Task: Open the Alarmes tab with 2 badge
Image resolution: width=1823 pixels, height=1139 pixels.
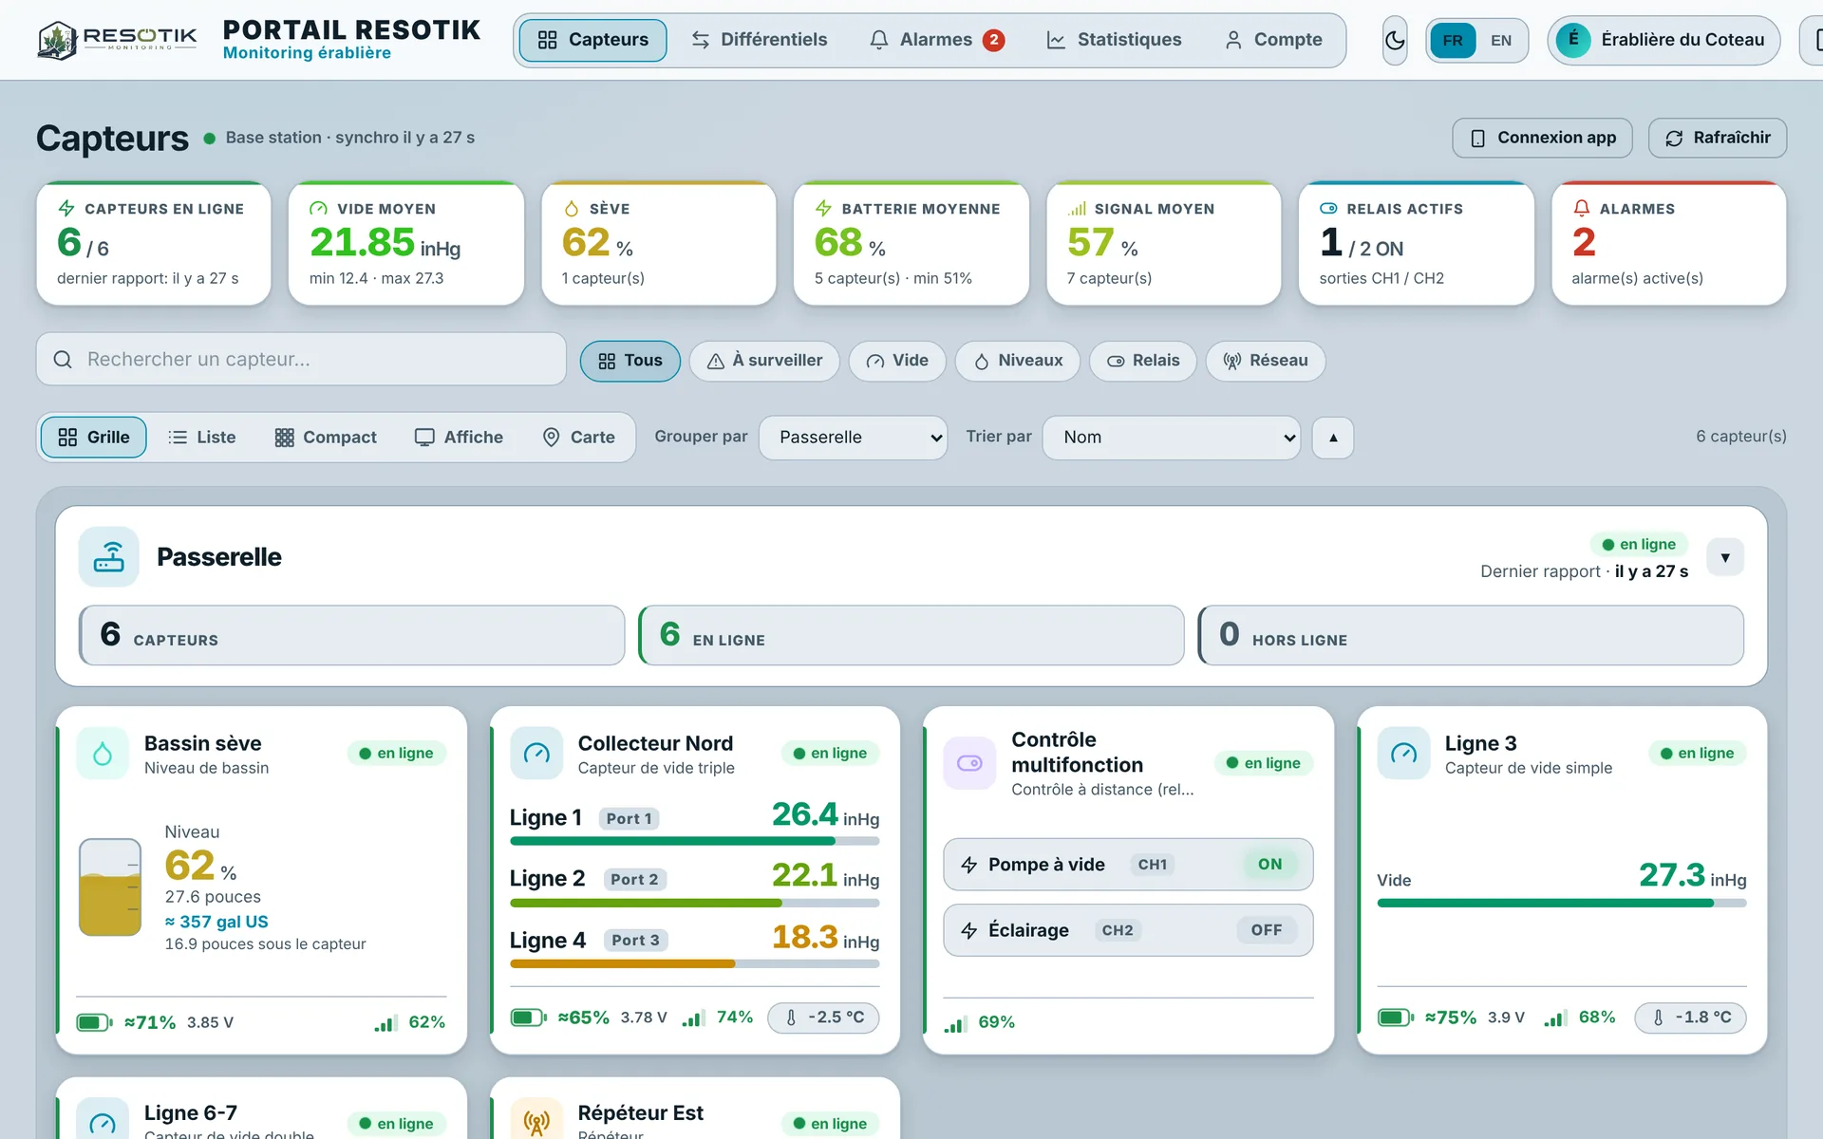Action: [x=936, y=40]
